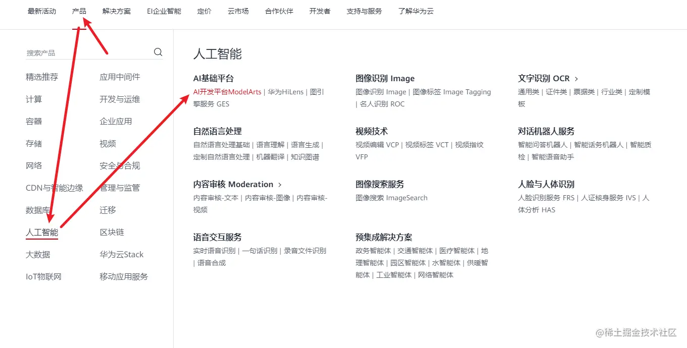Open the 支持与服务 menu item

tap(364, 11)
